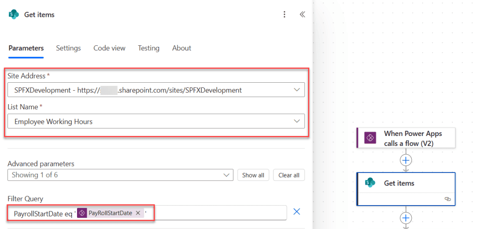Viewport: 478px width, 229px height.
Task: Select the 'When Power Apps calls a flow (V2)' card
Action: click(406, 138)
